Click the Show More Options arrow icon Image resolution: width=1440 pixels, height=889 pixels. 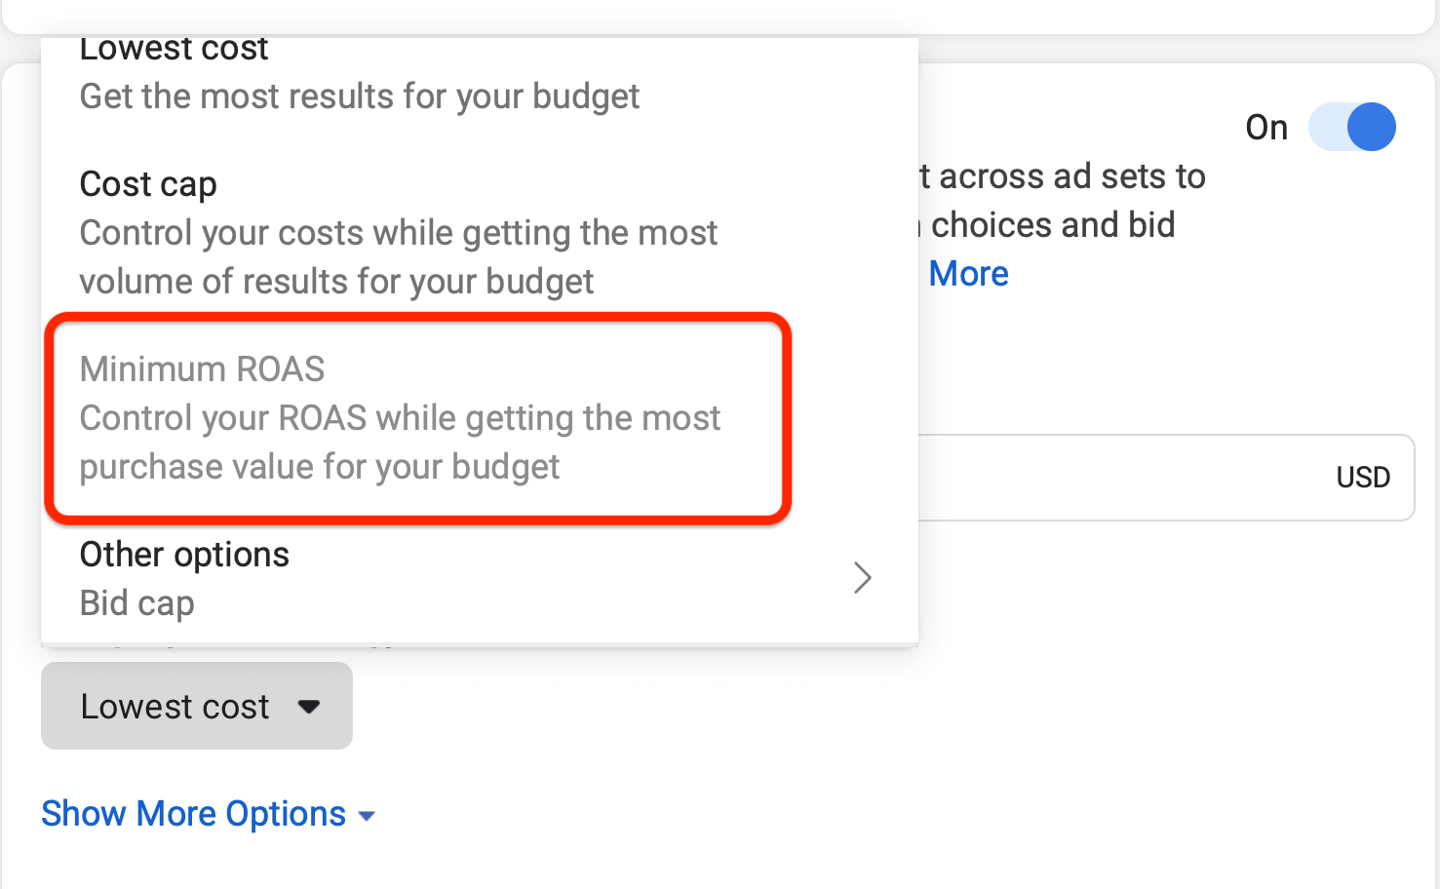pos(367,815)
